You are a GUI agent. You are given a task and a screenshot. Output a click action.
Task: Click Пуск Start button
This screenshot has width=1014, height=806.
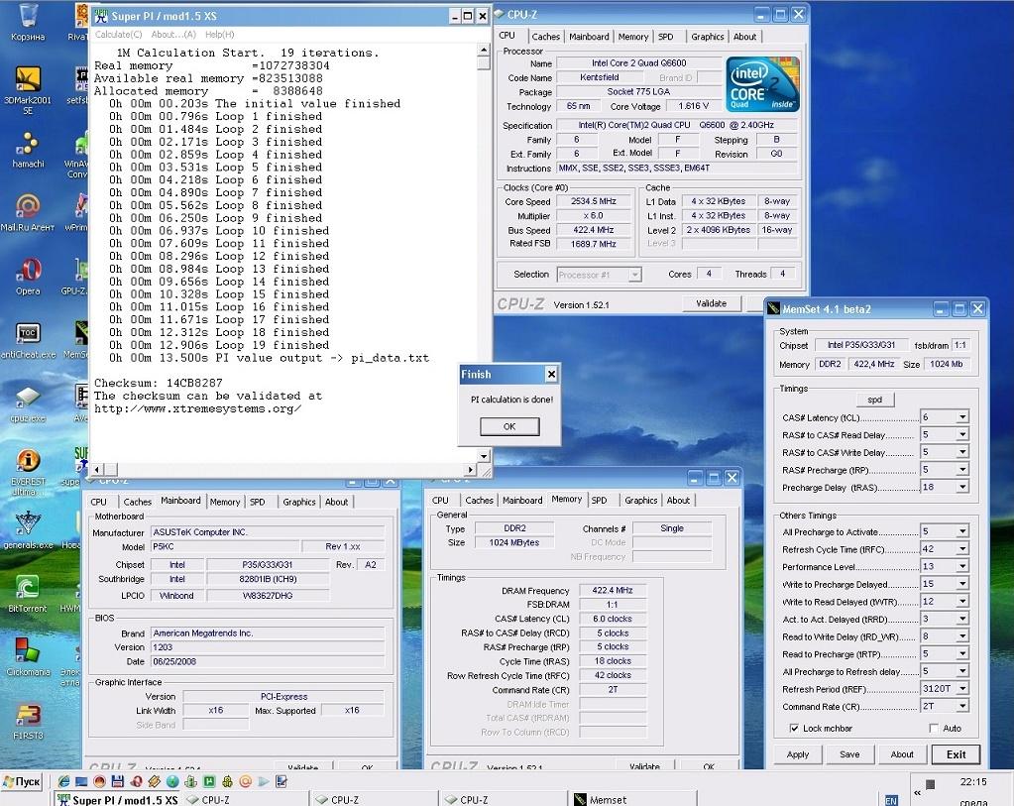click(22, 781)
